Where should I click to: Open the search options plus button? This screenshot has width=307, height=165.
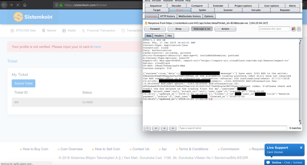[164, 128]
